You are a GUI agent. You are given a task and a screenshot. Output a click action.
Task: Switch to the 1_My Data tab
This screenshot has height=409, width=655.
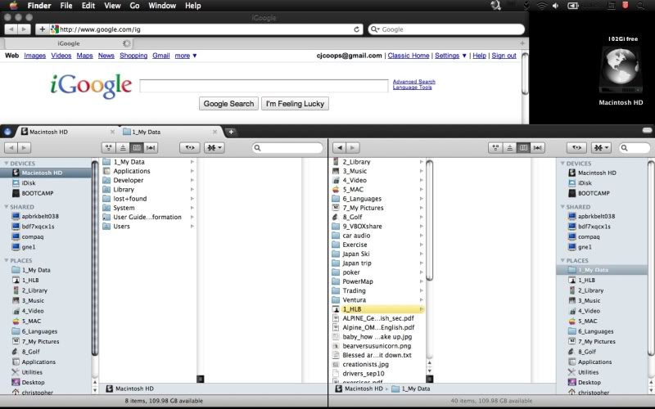pyautogui.click(x=171, y=132)
